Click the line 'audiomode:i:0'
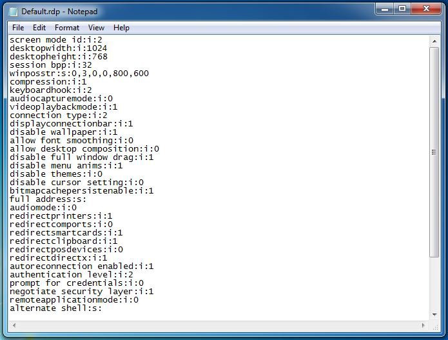Image resolution: width=448 pixels, height=340 pixels. [43, 208]
